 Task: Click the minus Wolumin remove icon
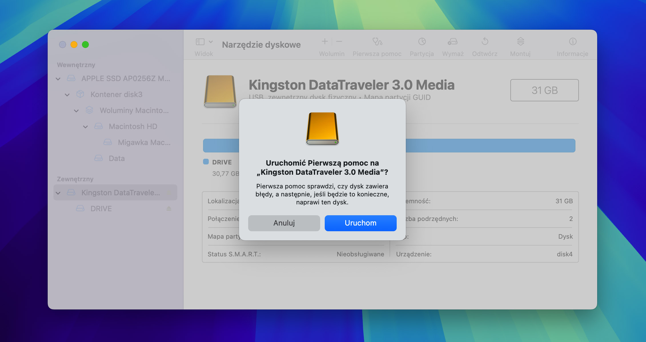pyautogui.click(x=339, y=41)
